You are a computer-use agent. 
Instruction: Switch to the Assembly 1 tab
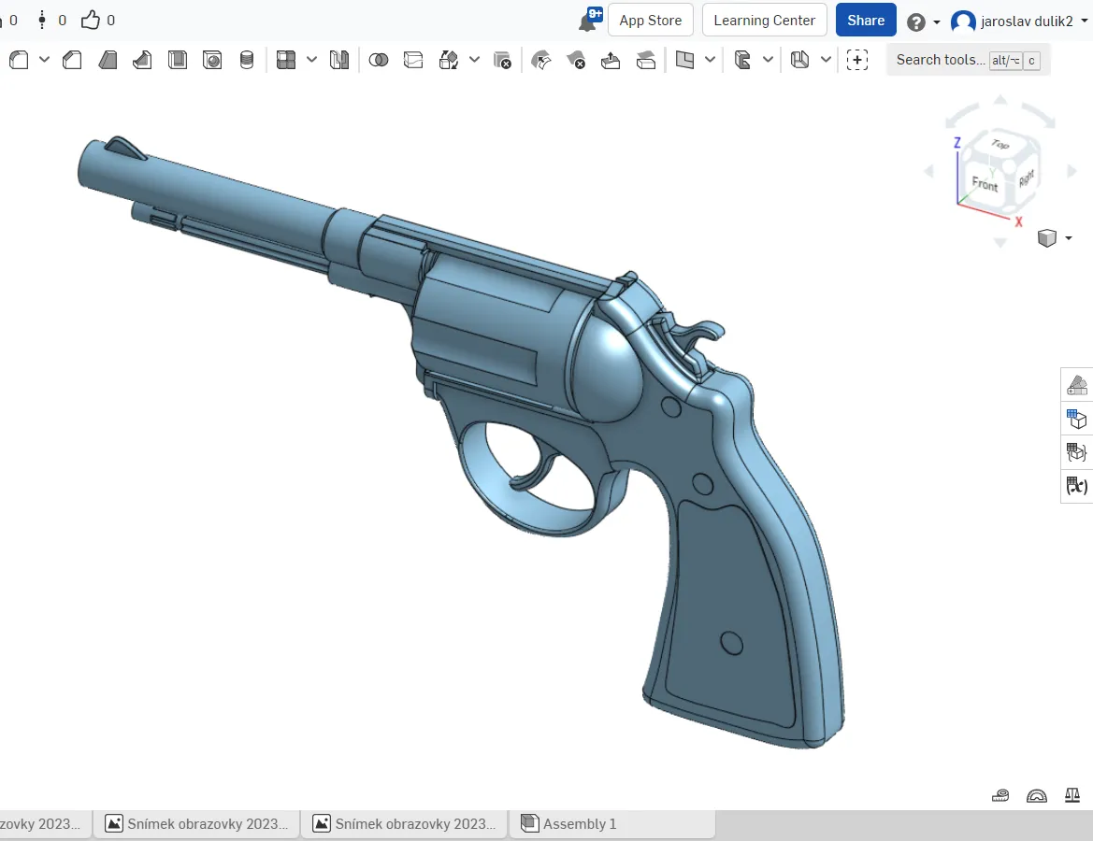580,823
